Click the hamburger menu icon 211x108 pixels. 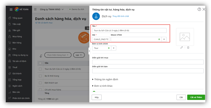[35, 9]
